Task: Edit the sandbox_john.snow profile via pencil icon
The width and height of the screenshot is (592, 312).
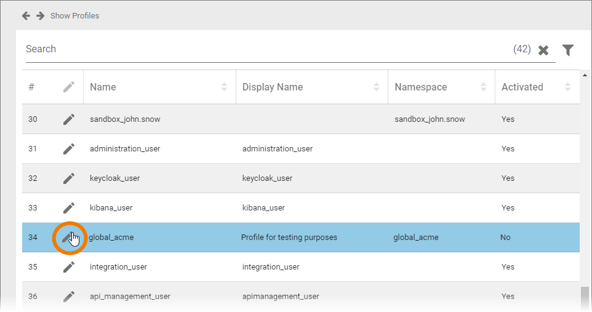Action: (69, 119)
